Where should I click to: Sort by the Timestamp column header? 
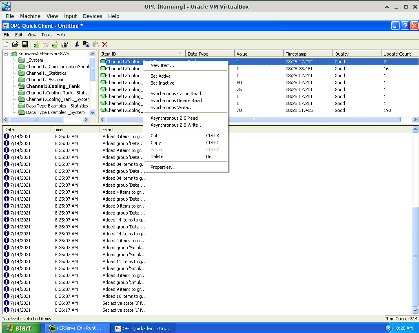point(308,54)
